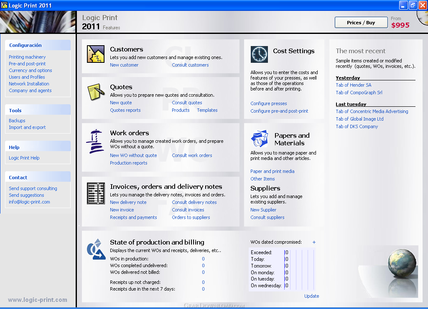Screen dimensions: 428x309
Task: Open Consult customers link
Action: (x=190, y=65)
